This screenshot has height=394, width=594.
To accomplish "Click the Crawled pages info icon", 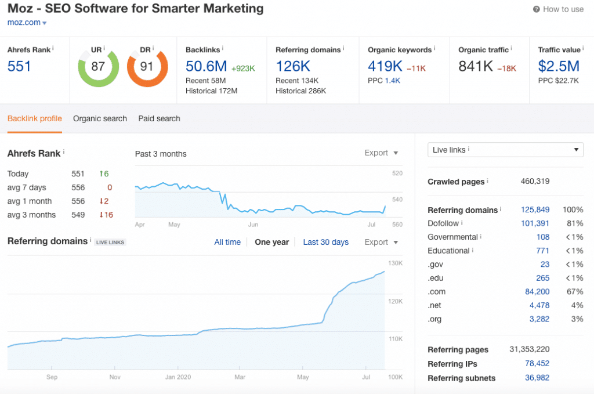I will click(487, 180).
